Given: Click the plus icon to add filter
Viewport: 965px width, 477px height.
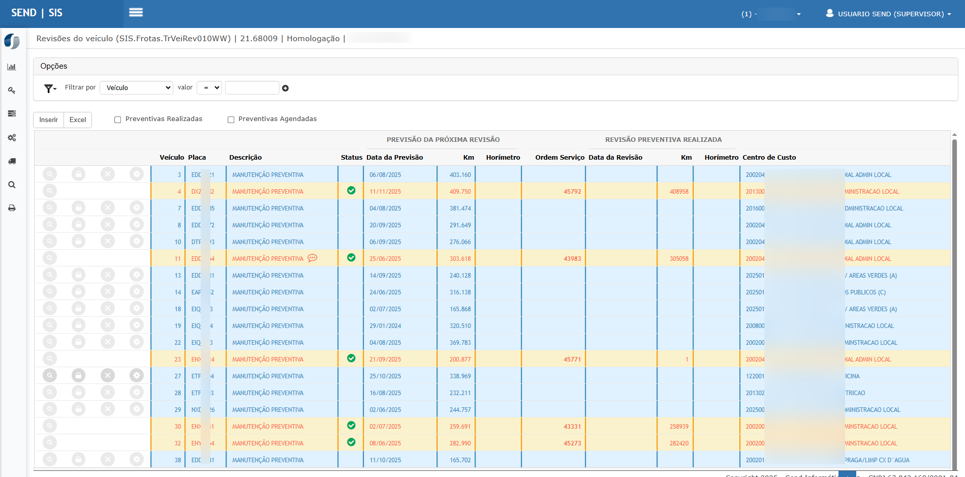Looking at the screenshot, I should tap(286, 88).
